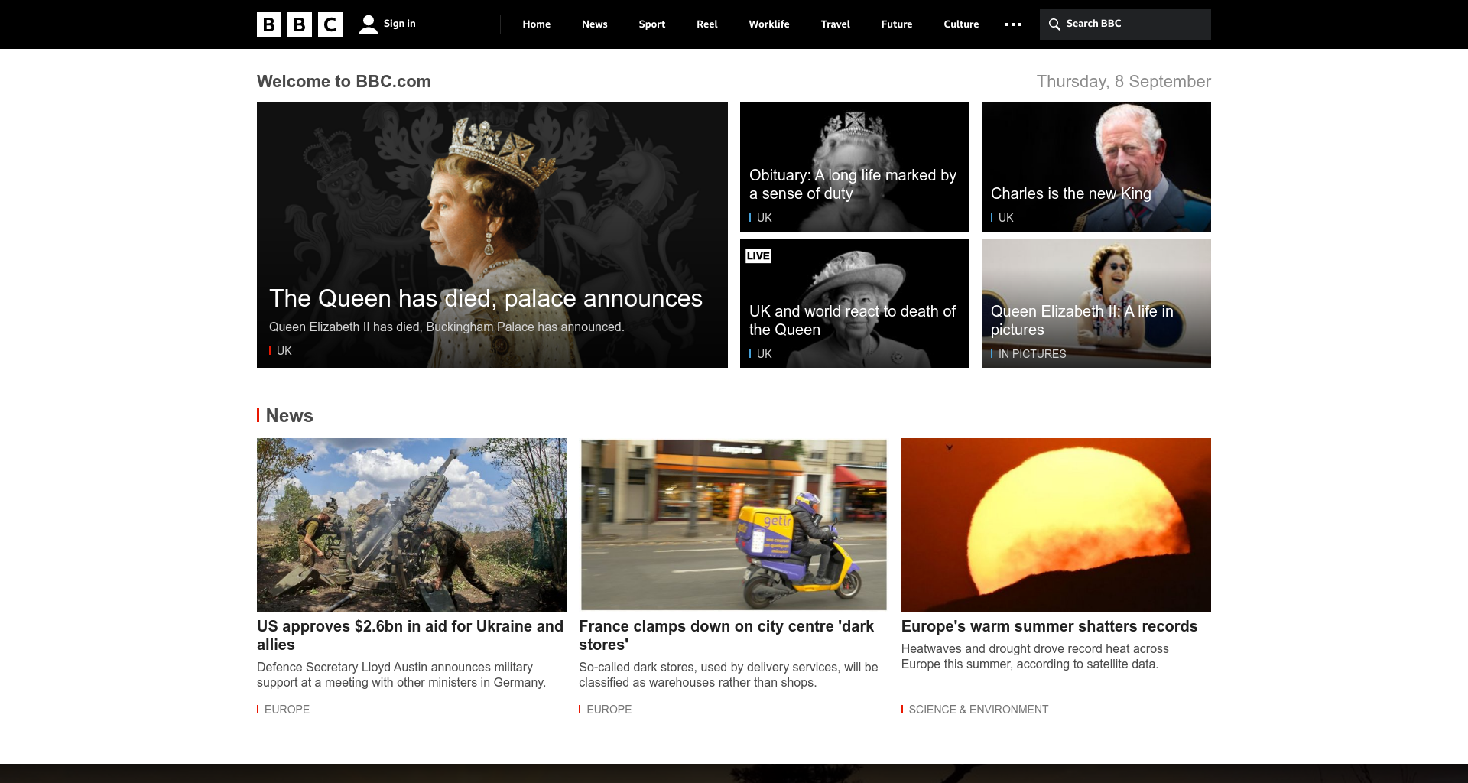Select Culture in the navigation bar

pyautogui.click(x=961, y=24)
